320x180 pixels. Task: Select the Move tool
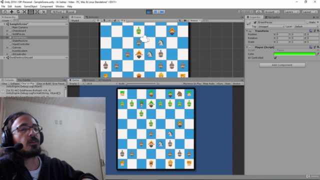(11, 12)
